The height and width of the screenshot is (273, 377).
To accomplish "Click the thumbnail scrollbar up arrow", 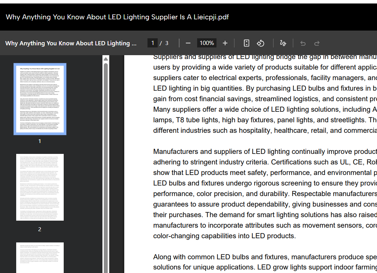I will point(106,59).
